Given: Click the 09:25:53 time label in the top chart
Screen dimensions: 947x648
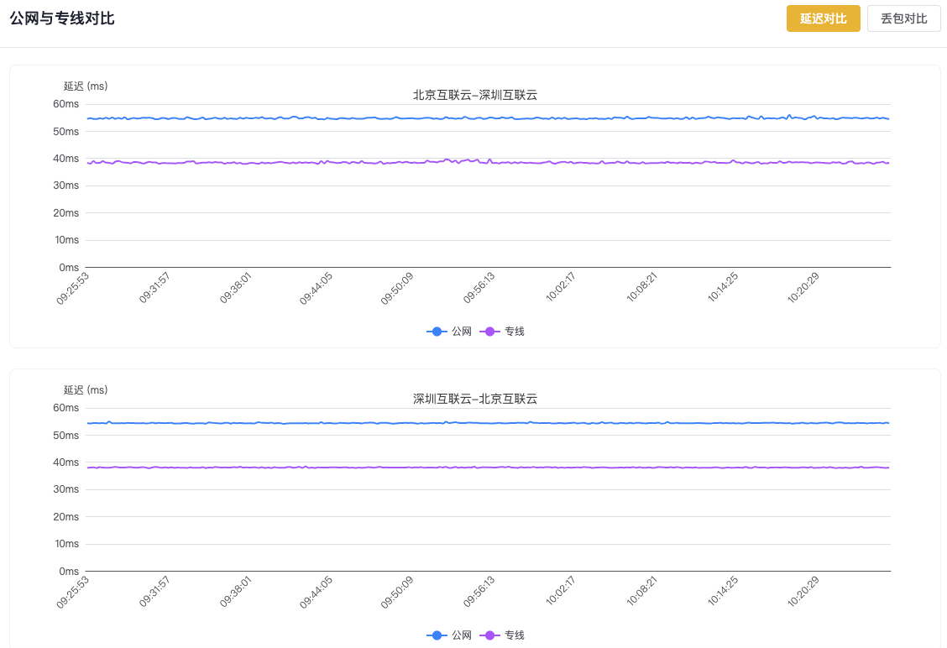Looking at the screenshot, I should point(74,287).
